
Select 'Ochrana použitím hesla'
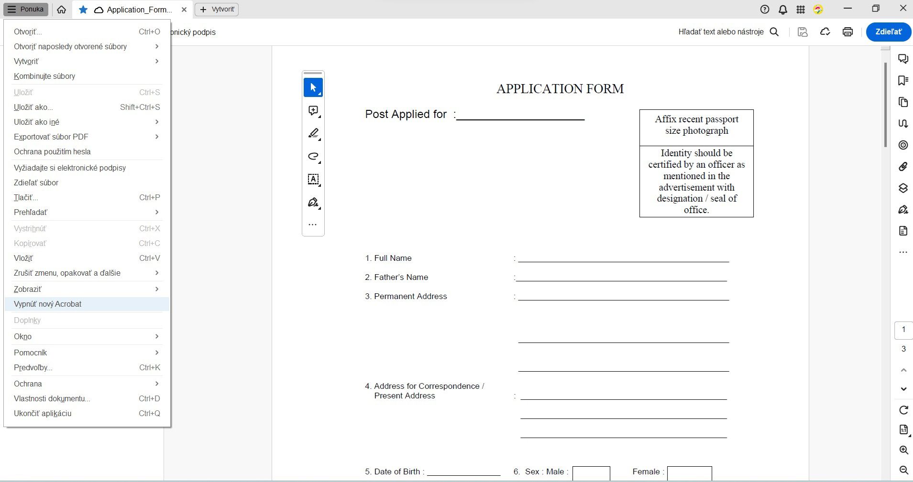tap(87, 151)
